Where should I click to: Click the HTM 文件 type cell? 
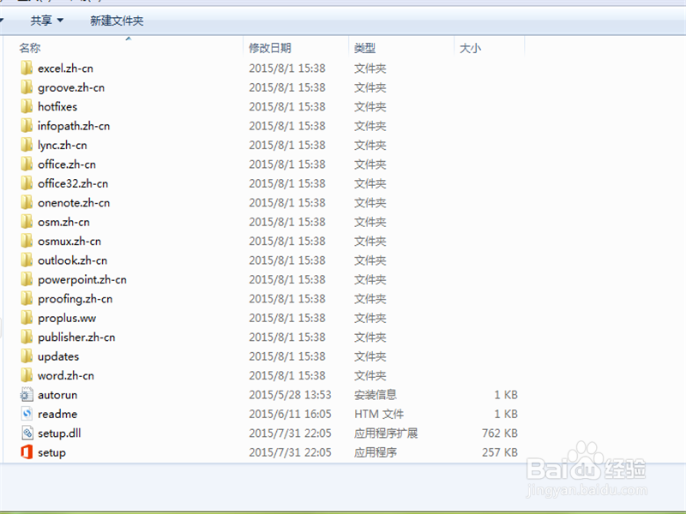coord(379,415)
